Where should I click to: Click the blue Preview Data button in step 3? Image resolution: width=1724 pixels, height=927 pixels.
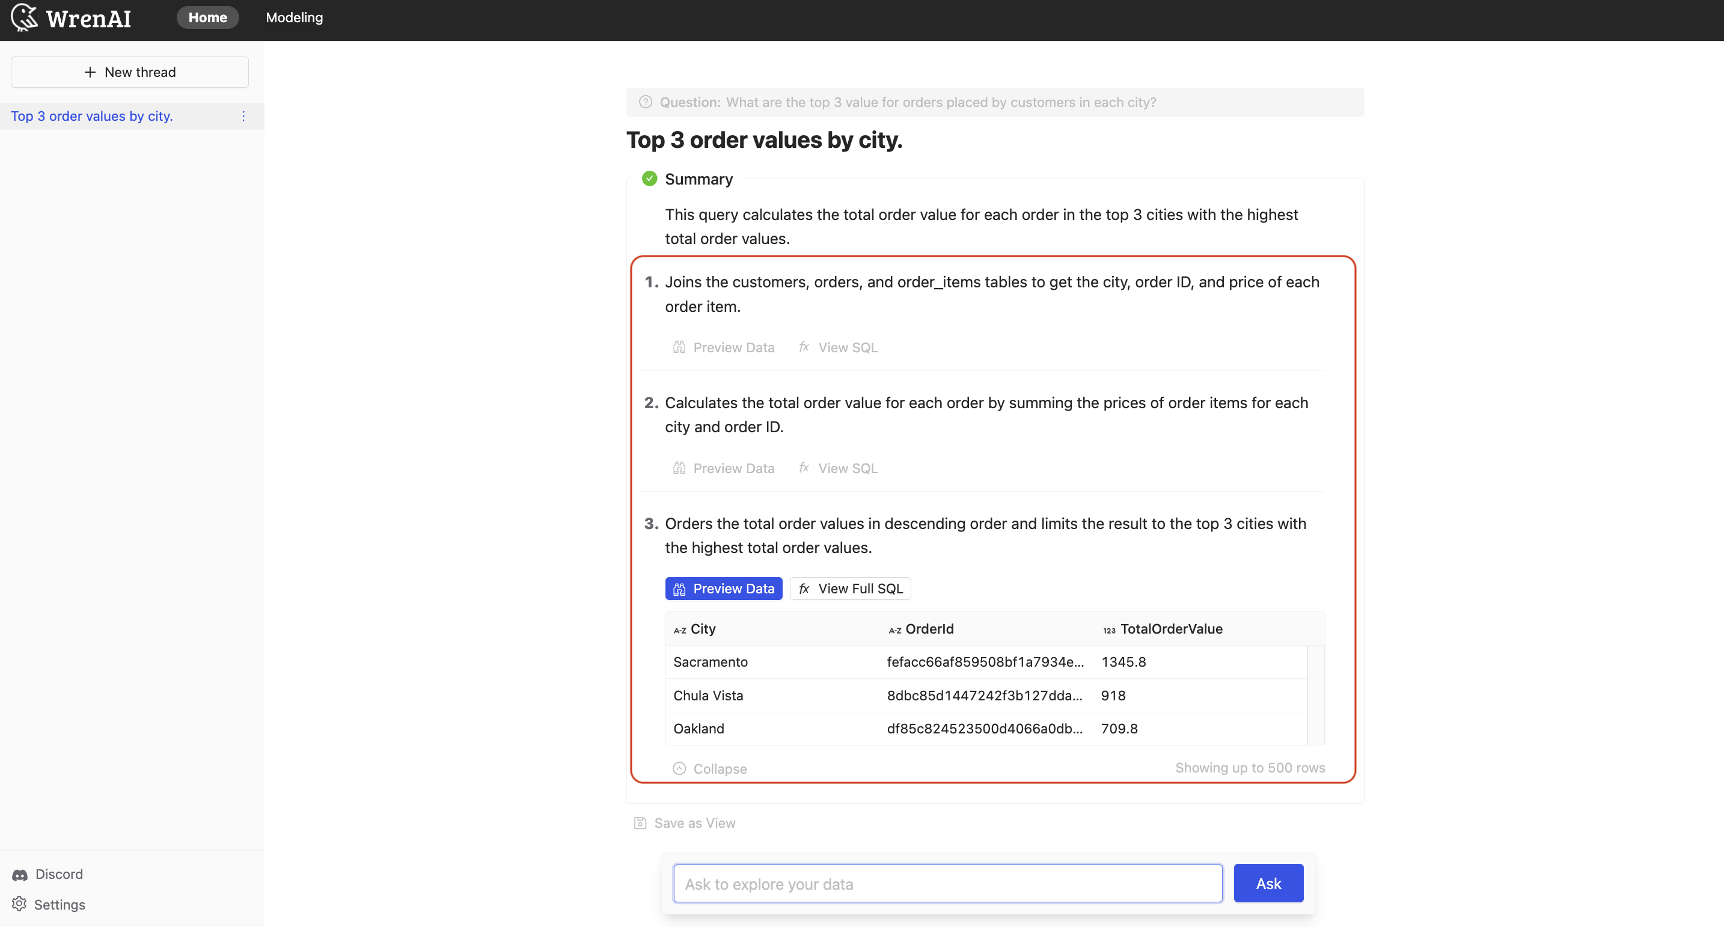724,589
